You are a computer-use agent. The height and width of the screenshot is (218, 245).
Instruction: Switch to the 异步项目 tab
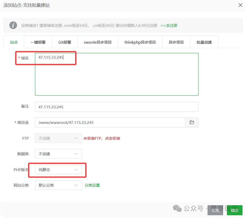click(176, 42)
